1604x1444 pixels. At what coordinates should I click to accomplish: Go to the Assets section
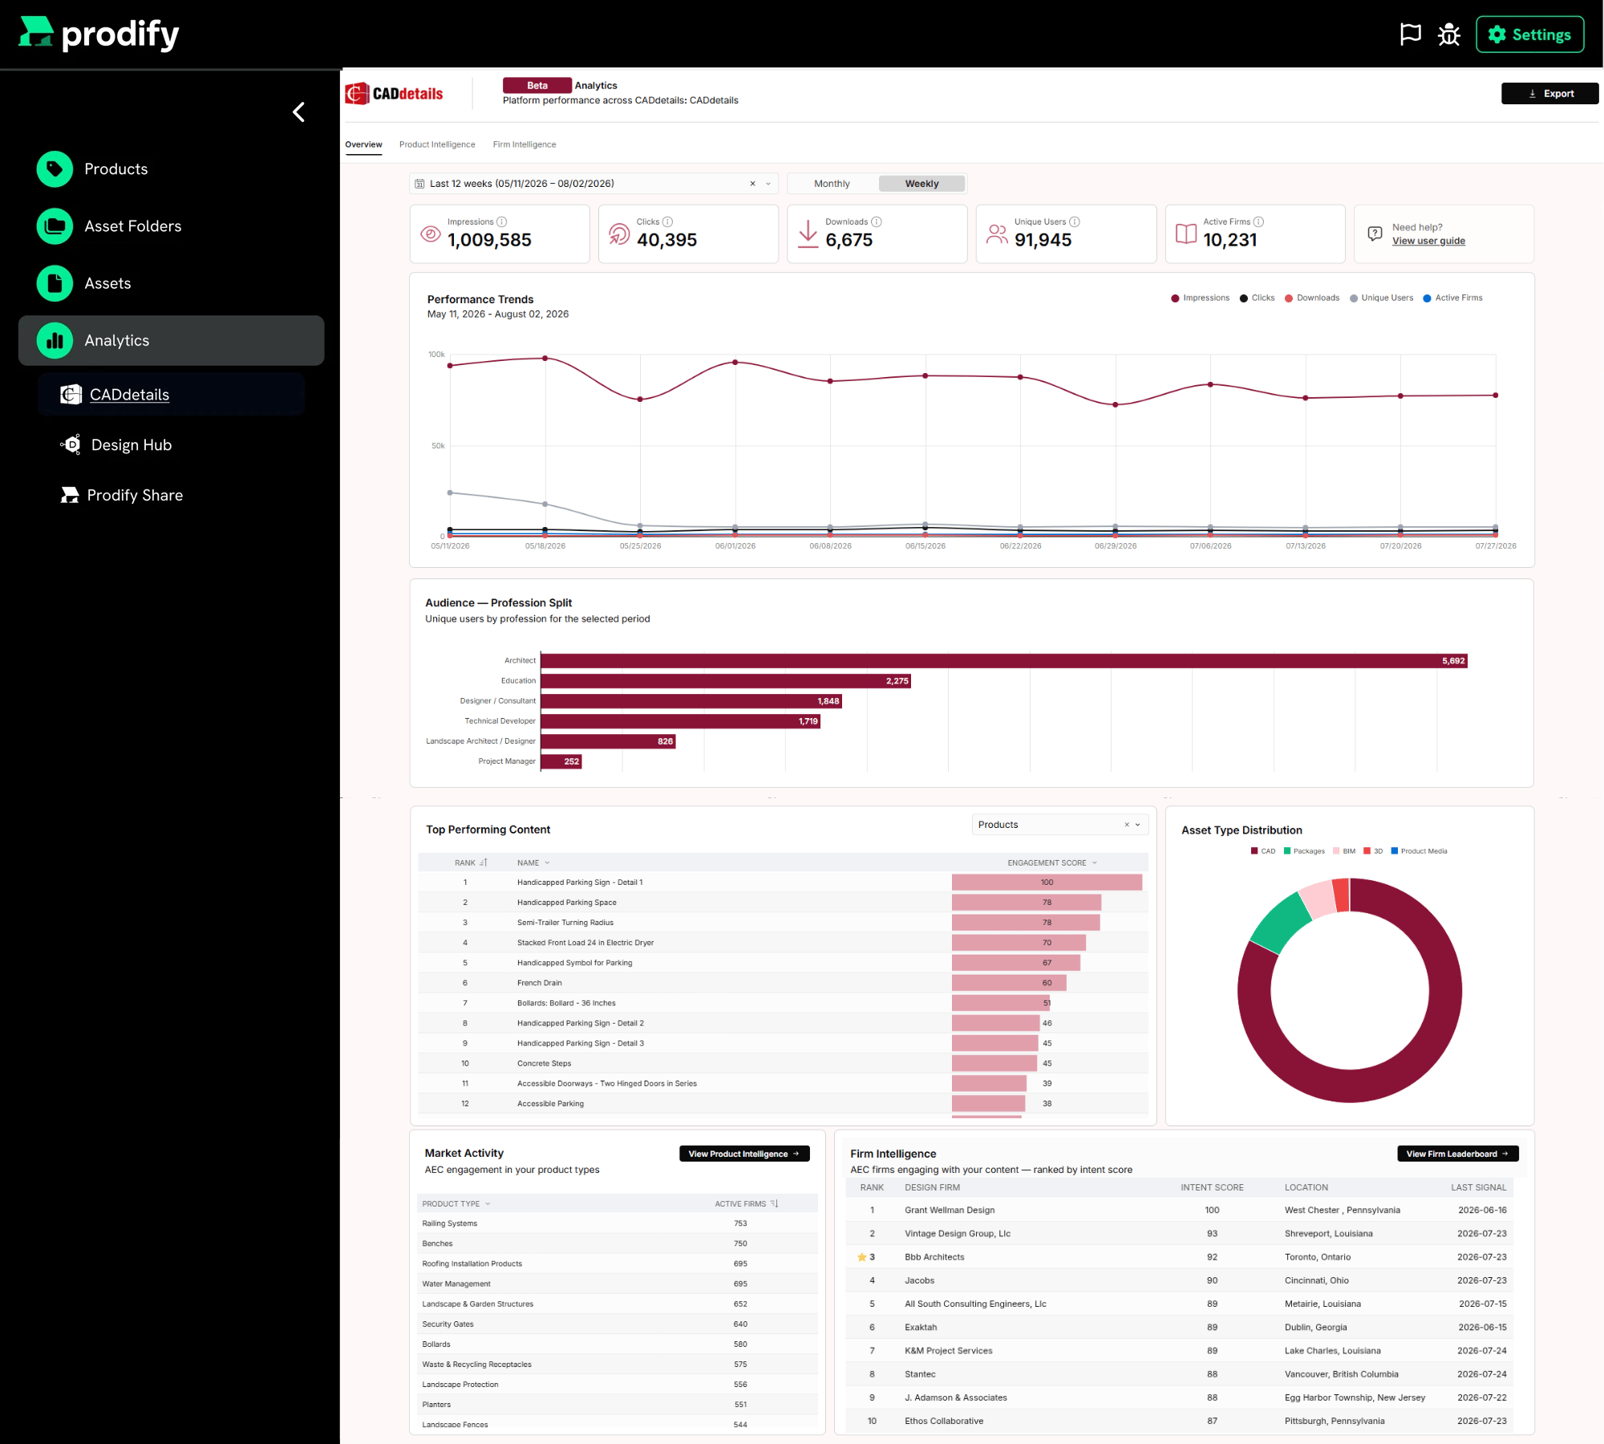pos(107,283)
